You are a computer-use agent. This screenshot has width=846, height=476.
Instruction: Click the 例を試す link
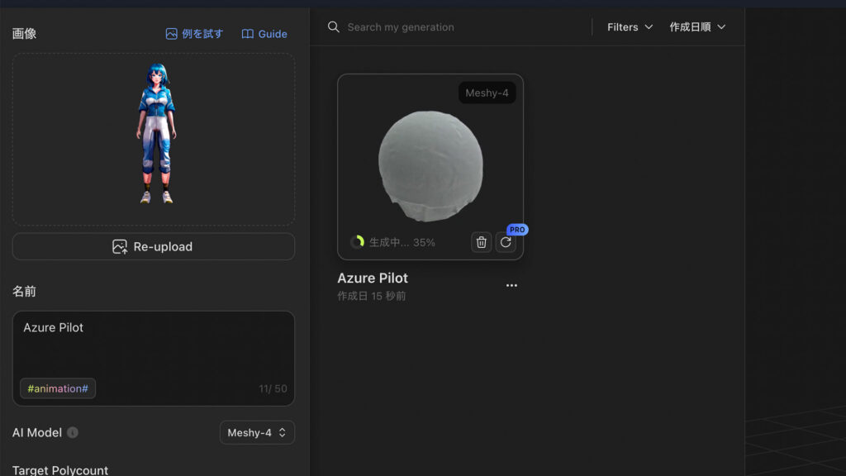194,34
